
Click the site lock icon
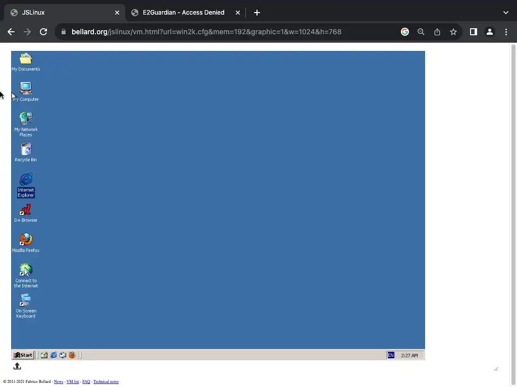click(x=64, y=32)
